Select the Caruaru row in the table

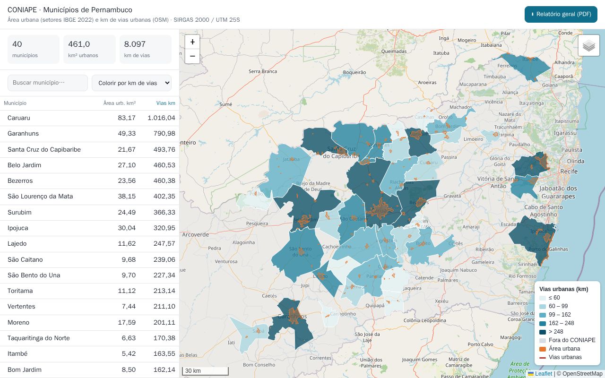90,118
